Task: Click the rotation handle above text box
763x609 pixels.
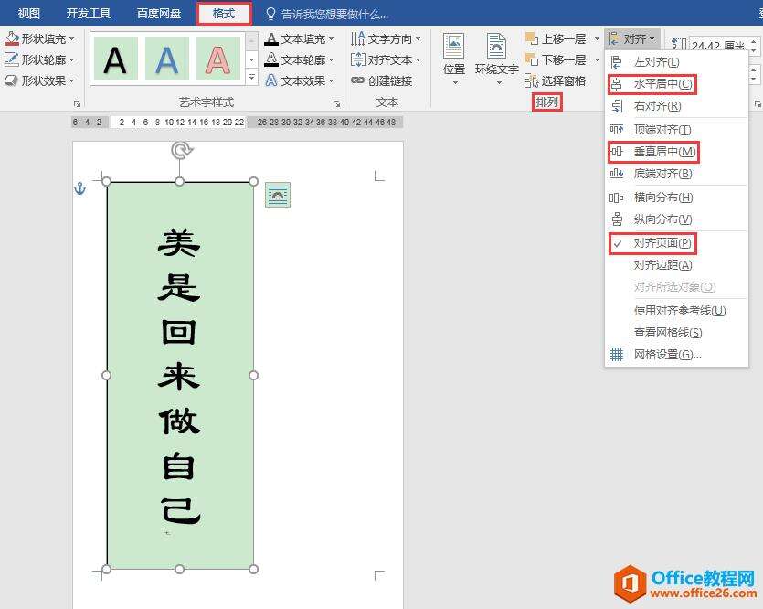Action: (182, 151)
